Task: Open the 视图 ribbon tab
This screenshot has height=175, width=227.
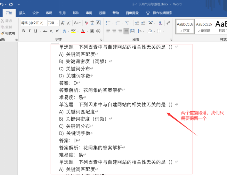Action: point(102,13)
